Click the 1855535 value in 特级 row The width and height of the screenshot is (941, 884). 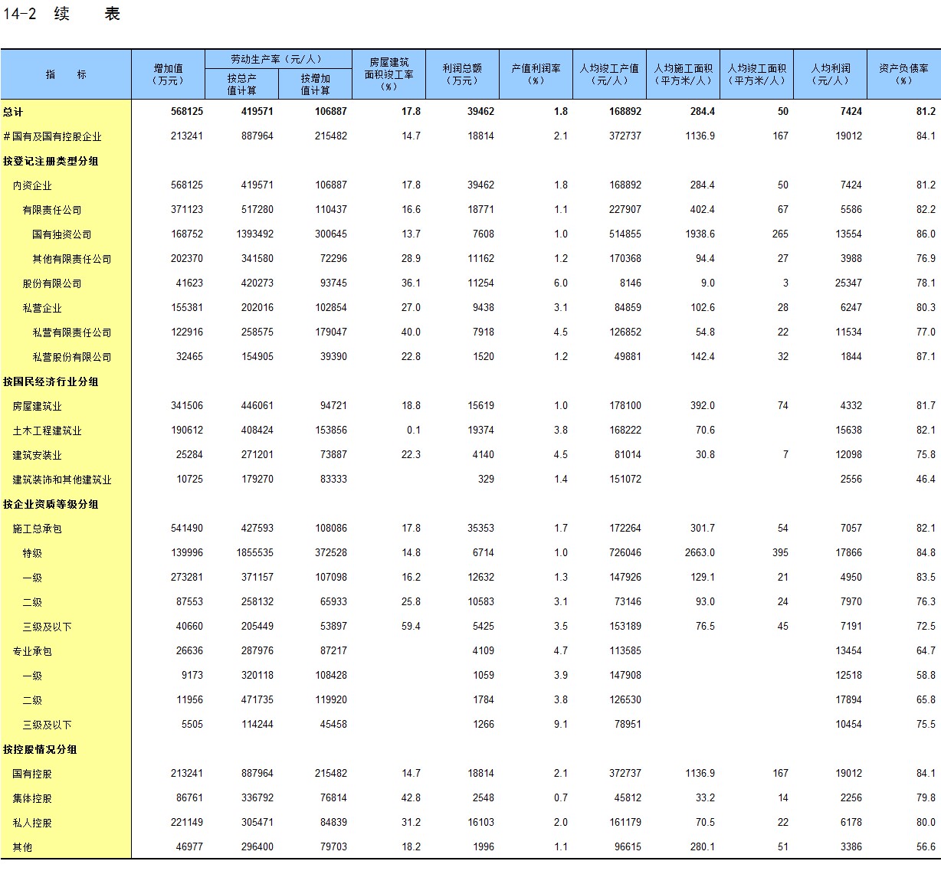(x=254, y=553)
